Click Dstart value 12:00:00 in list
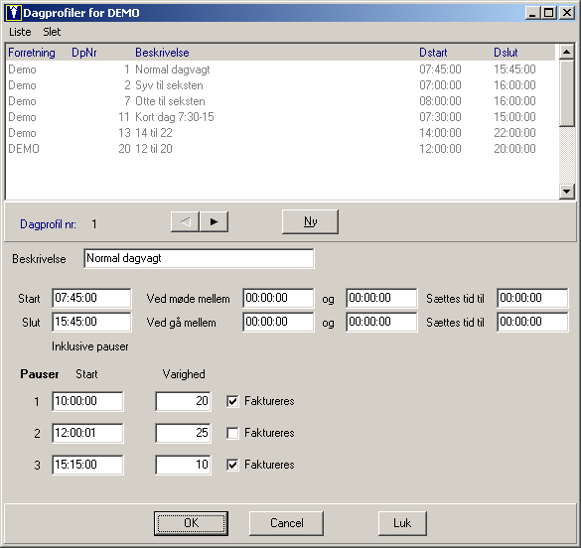Image resolution: width=581 pixels, height=548 pixels. (440, 149)
